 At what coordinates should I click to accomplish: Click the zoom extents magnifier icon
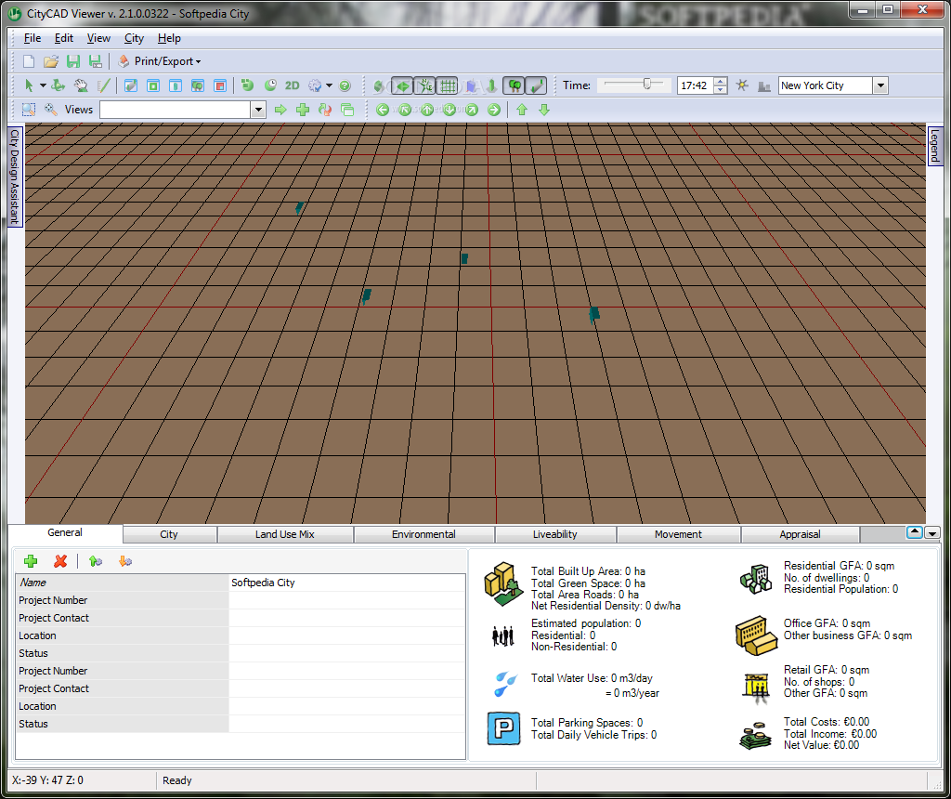51,110
